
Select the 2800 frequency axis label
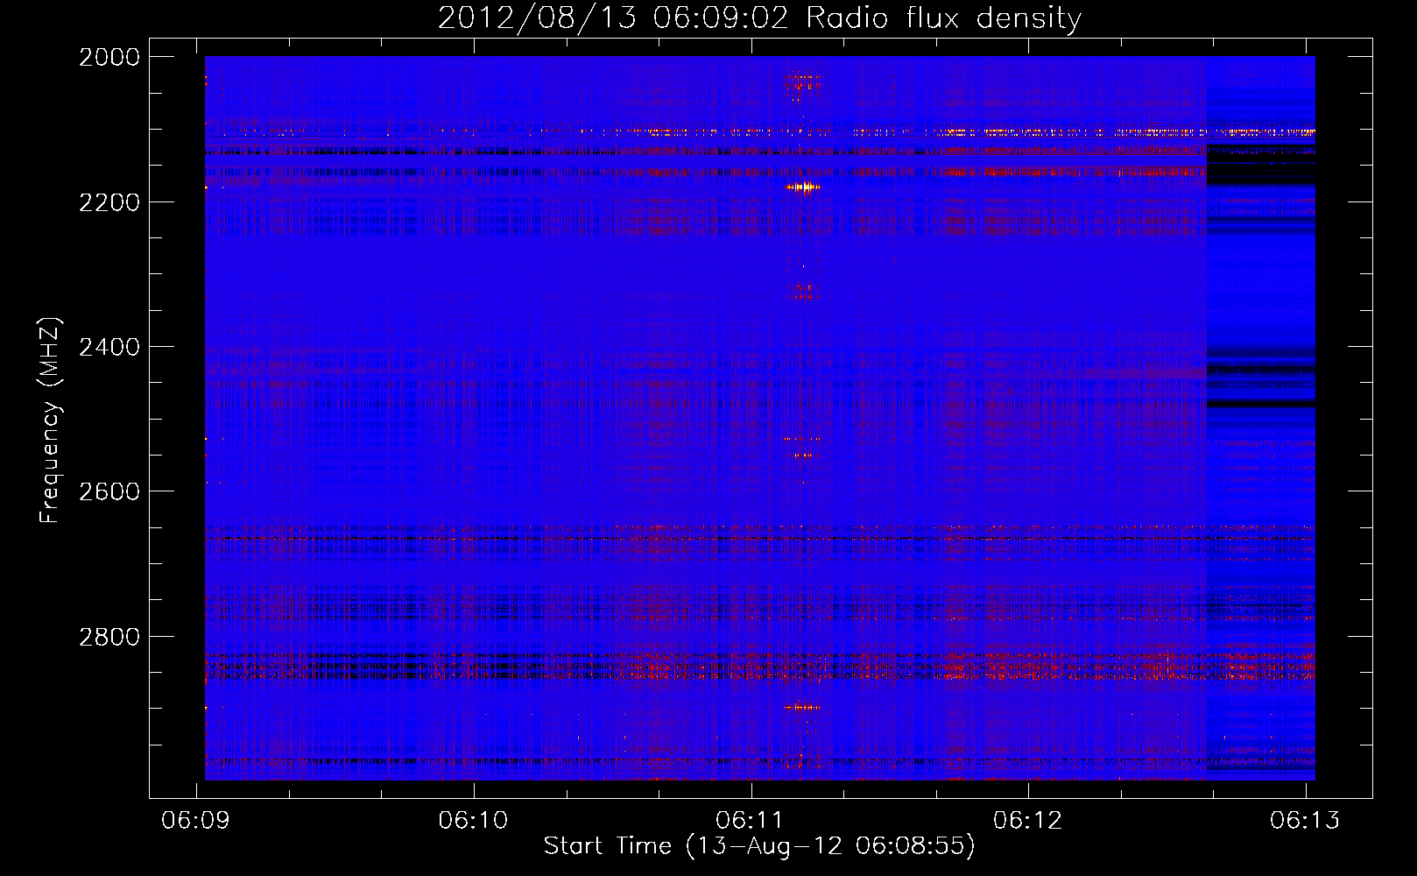[x=109, y=637]
